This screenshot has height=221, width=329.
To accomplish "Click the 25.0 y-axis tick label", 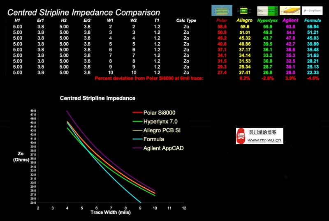I will [x=33, y=203].
